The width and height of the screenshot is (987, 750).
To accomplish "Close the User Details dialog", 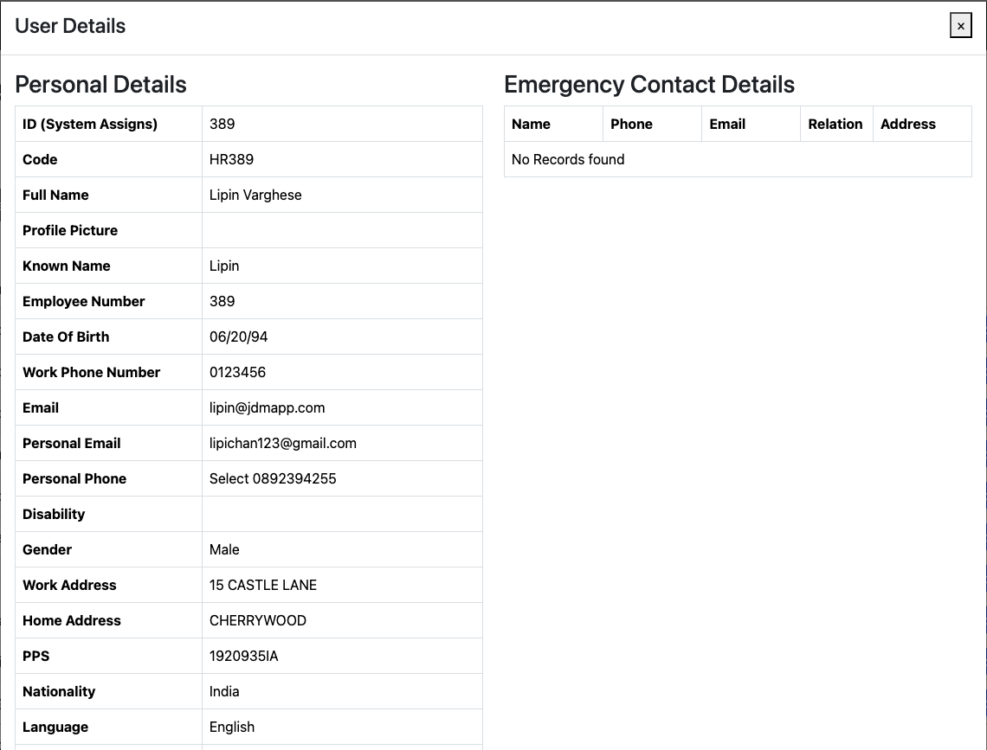I will click(960, 26).
